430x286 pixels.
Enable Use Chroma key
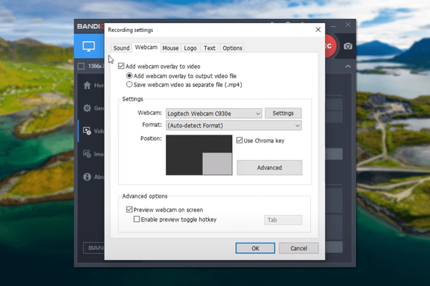coord(240,140)
